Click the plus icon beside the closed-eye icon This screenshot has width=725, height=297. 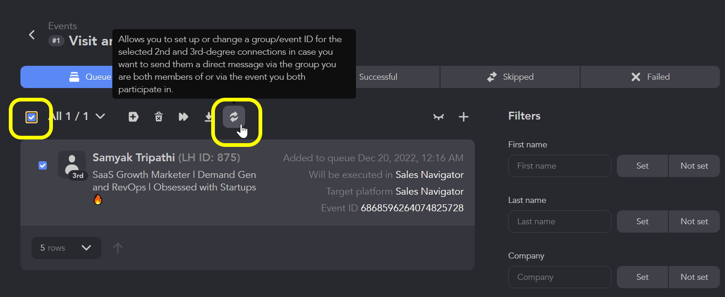[464, 117]
